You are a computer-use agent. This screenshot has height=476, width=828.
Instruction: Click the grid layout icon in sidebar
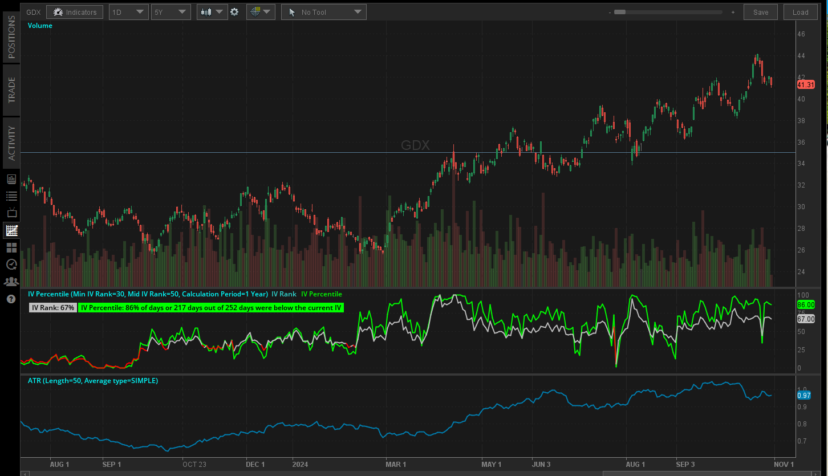[x=11, y=247]
